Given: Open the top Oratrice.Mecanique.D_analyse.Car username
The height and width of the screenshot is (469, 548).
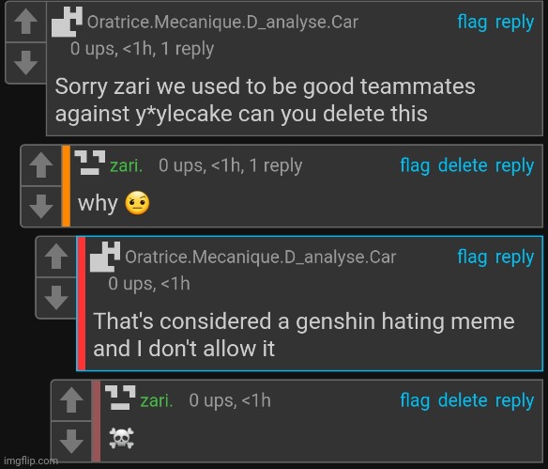Looking at the screenshot, I should pyautogui.click(x=222, y=22).
